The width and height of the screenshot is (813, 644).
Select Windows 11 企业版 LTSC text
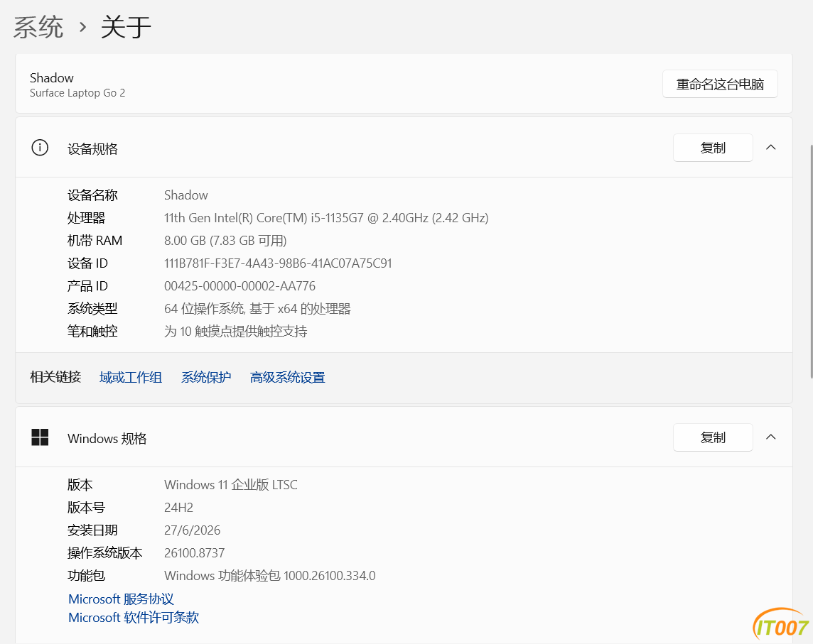(x=231, y=485)
